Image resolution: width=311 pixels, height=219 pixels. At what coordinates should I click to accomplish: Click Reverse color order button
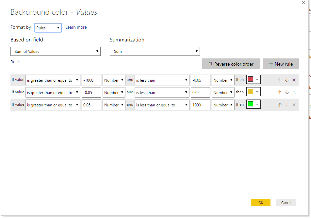point(231,64)
